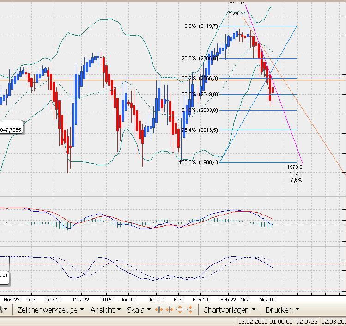Open the Ansicht menu

pos(105,310)
